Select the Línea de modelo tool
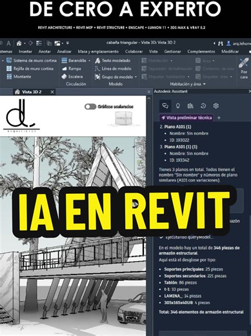 113,68
